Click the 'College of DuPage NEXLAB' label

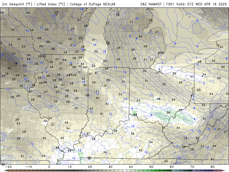pyautogui.click(x=92, y=4)
